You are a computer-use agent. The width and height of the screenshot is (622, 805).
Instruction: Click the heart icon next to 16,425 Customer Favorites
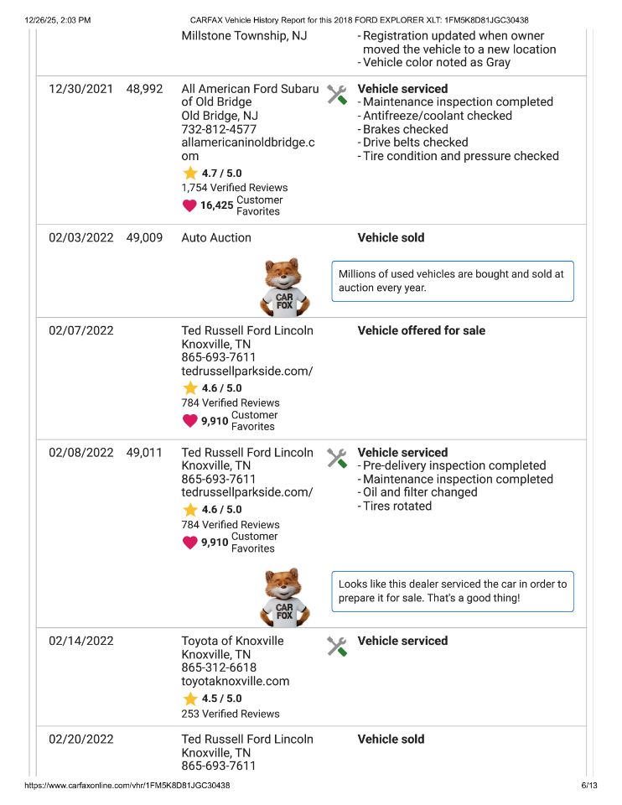click(x=189, y=205)
